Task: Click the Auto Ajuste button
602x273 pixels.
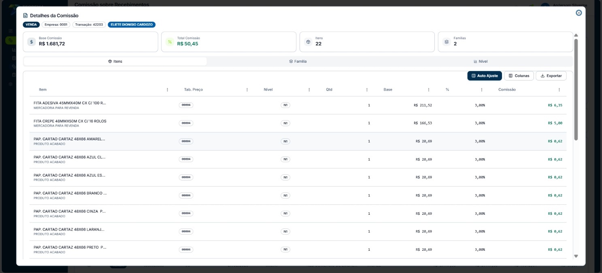Action: pos(485,76)
